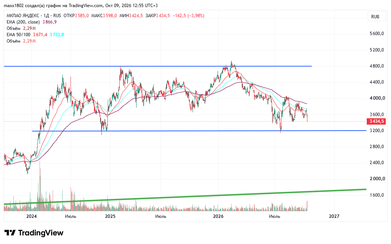Select the upper blue 4800 resistance line
Image resolution: width=391 pixels, height=244 pixels.
tap(157, 66)
